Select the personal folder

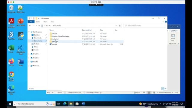[x=55, y=41]
